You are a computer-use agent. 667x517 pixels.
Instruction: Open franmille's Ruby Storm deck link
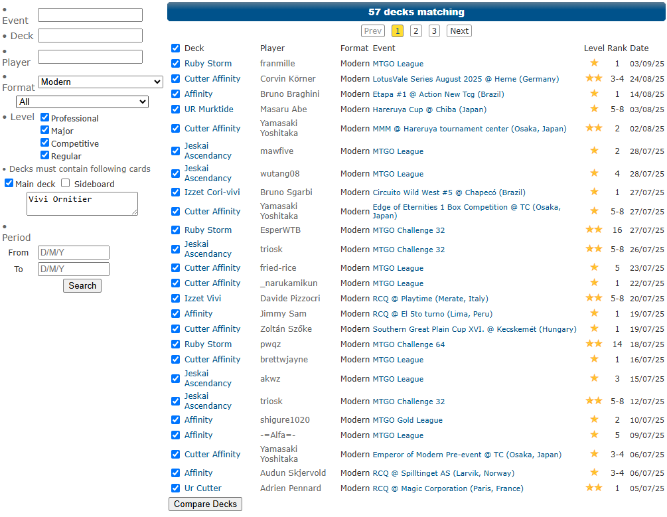click(x=208, y=64)
